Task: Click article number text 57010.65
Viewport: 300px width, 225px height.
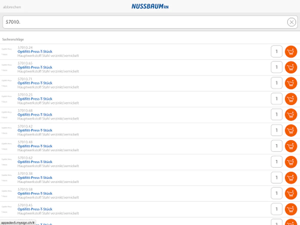Action: (x=25, y=63)
